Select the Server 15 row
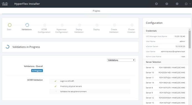This screenshot has height=105, width=192. (x=165, y=103)
